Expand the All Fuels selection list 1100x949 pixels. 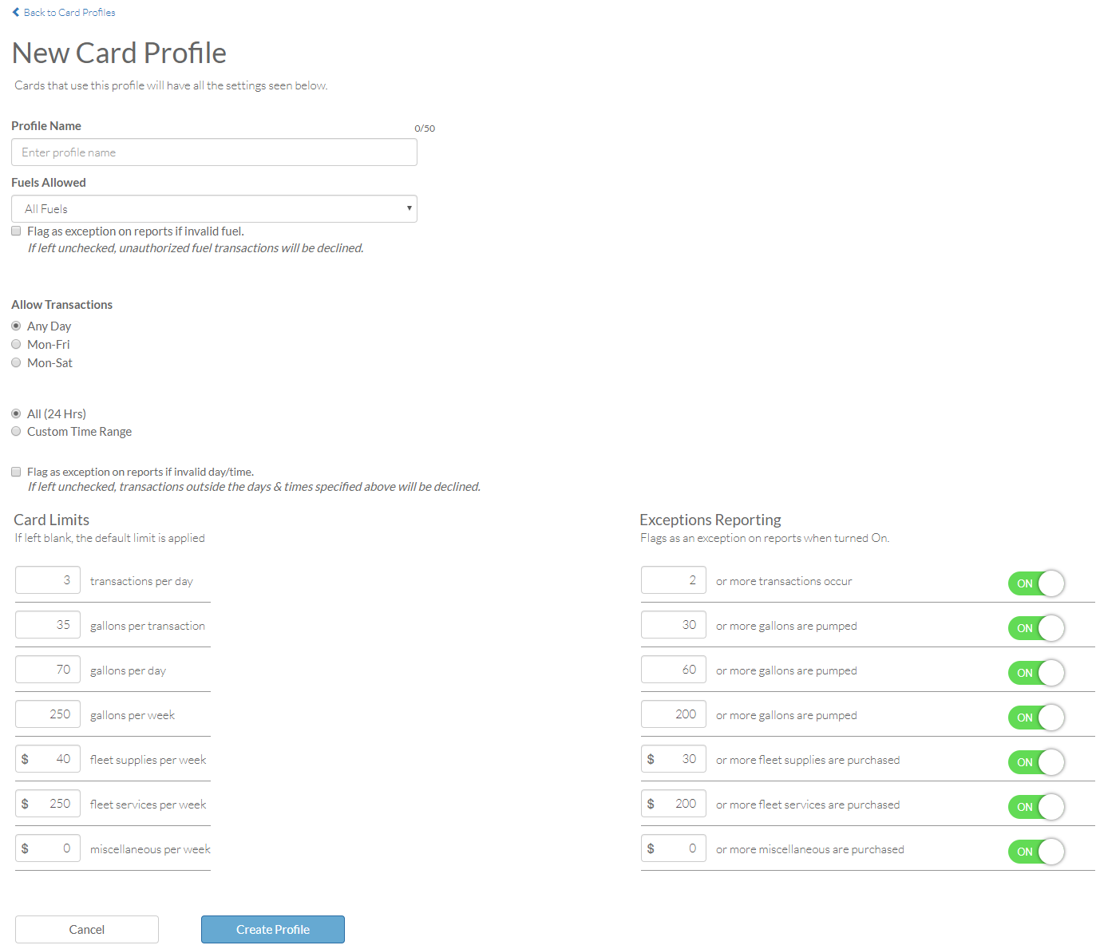click(213, 208)
